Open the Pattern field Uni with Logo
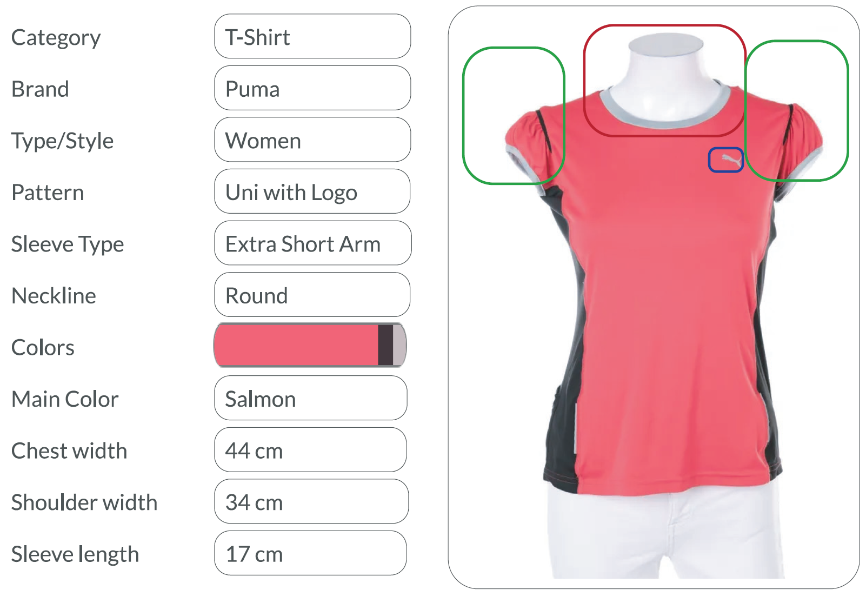 pyautogui.click(x=312, y=191)
